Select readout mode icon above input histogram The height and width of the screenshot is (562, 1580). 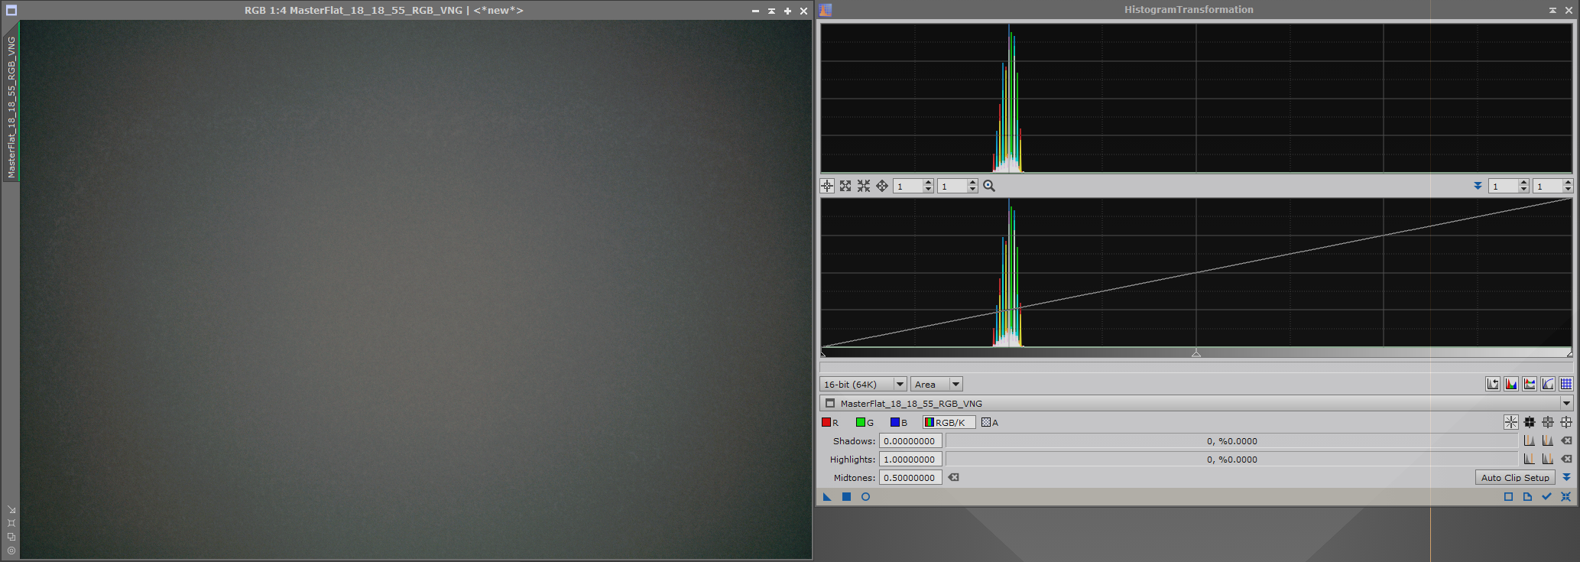pos(827,186)
